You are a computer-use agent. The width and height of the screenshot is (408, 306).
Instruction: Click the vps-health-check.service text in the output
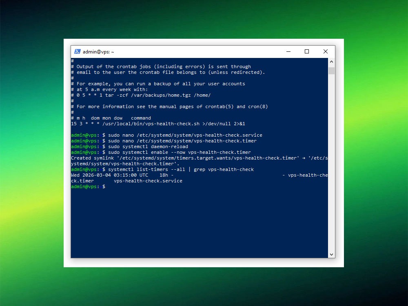(x=149, y=181)
